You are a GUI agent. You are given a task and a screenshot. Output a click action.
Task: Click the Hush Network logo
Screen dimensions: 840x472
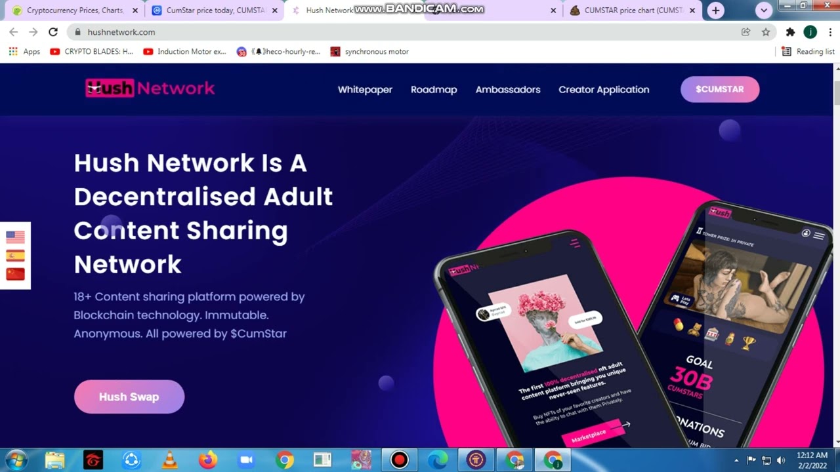(x=150, y=88)
